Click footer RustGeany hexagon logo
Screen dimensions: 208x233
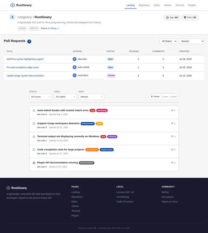pyautogui.click(x=8, y=188)
